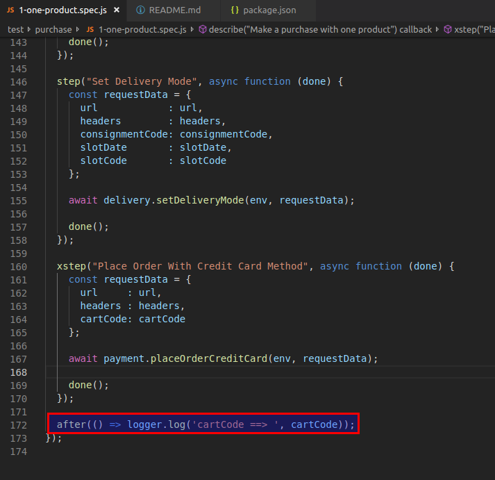Click 'await' keyword on line 155

[x=83, y=200]
